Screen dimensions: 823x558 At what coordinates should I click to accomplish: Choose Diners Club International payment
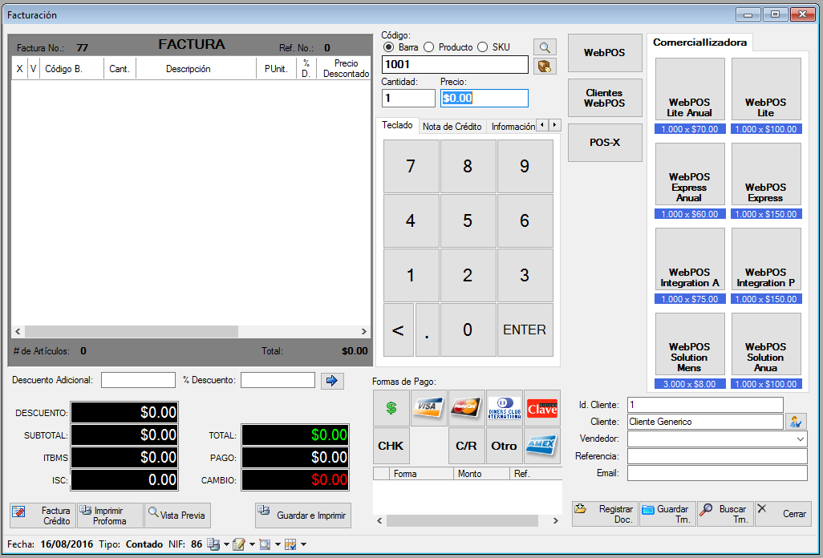(504, 408)
